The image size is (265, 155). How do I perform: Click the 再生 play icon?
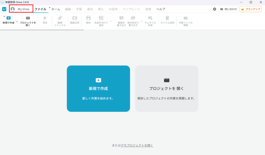pos(45,18)
